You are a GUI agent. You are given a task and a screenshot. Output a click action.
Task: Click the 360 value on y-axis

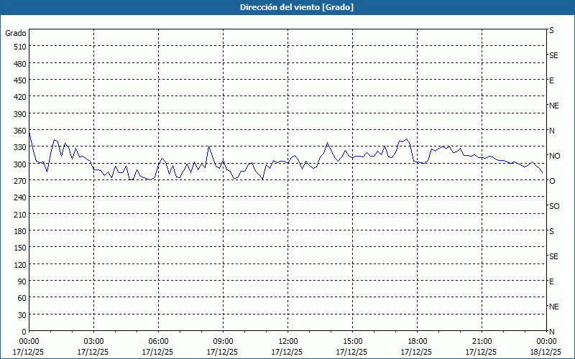point(19,131)
